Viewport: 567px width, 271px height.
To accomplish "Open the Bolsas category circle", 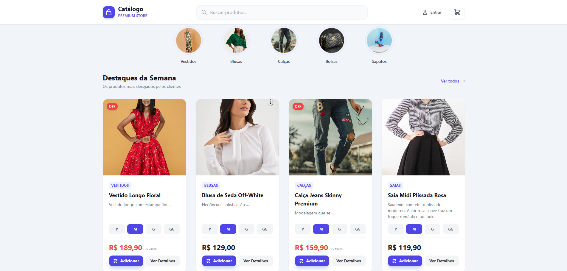I will pos(331,41).
